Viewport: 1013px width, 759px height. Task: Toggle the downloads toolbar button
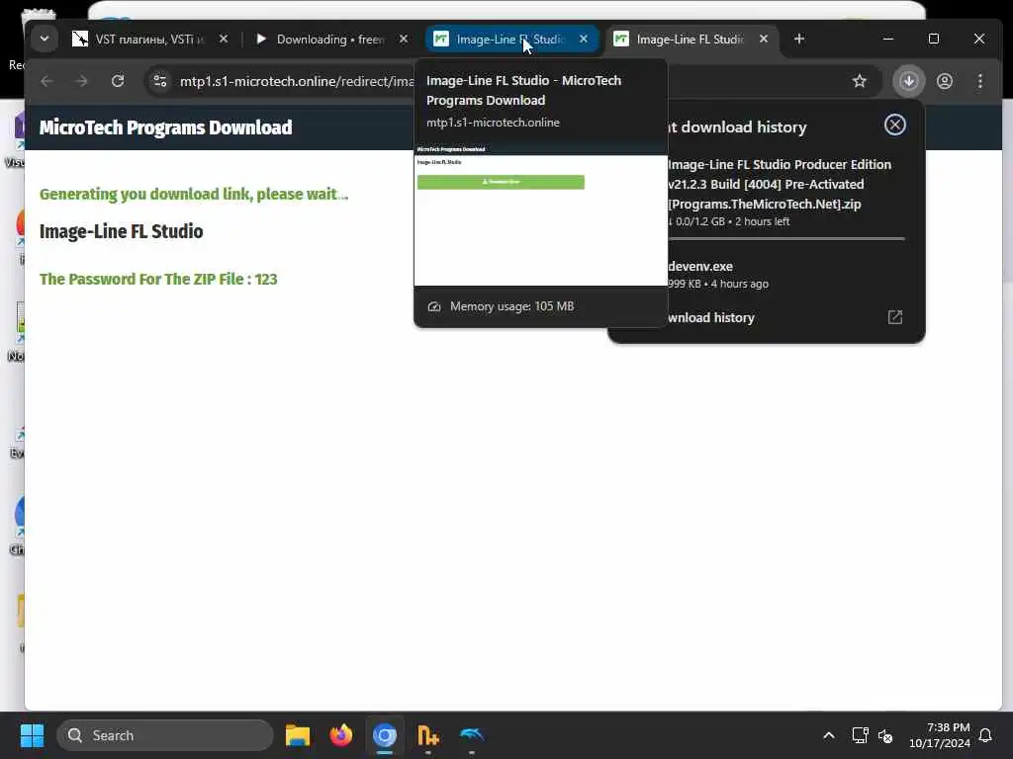point(909,81)
